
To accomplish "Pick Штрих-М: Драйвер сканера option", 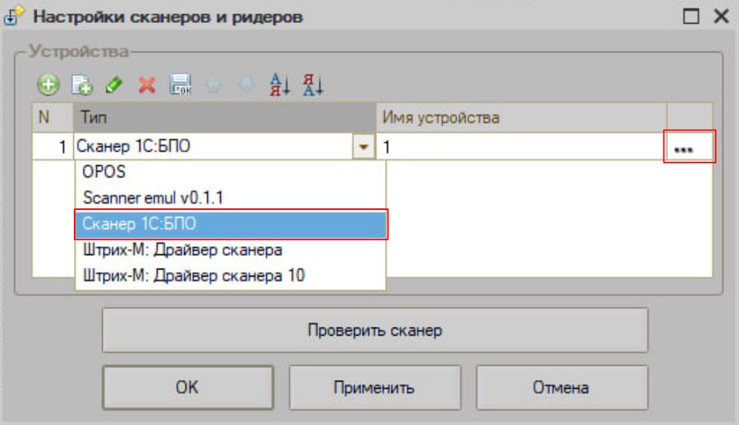I will pos(230,249).
